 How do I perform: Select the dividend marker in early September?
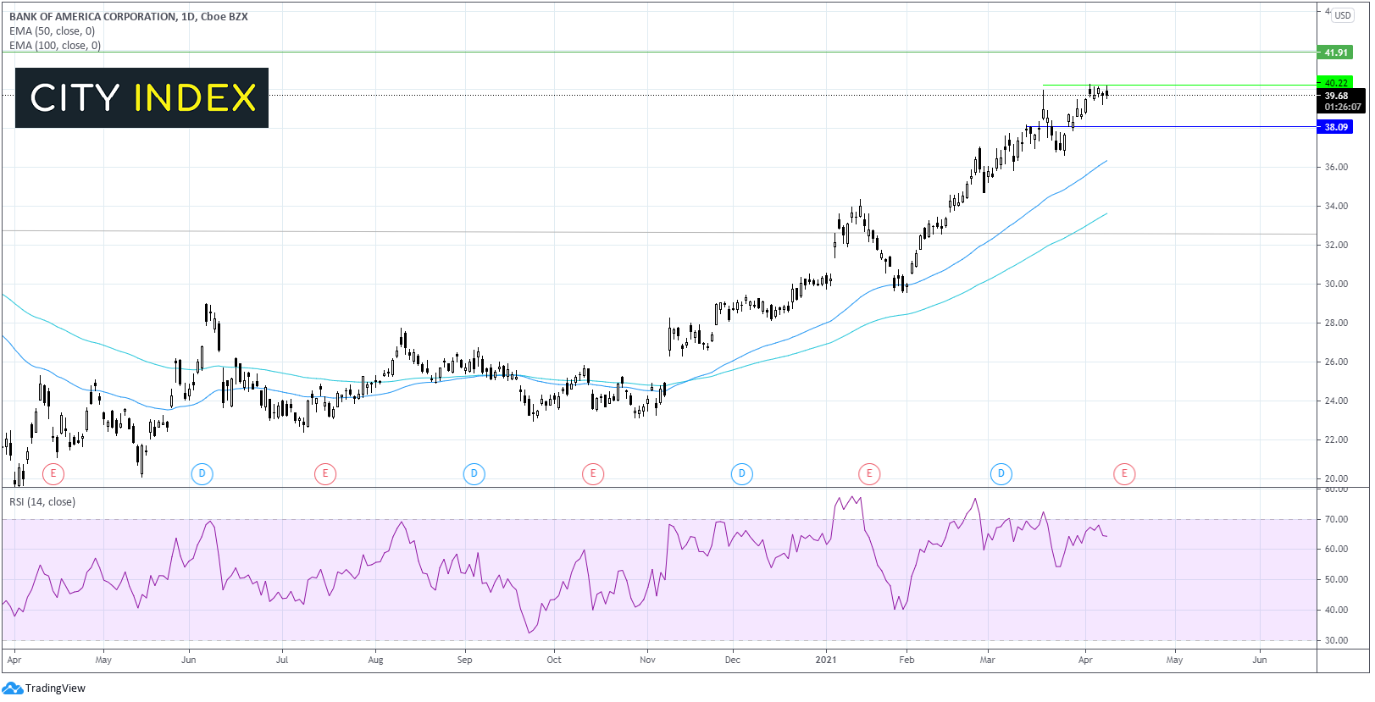(474, 473)
